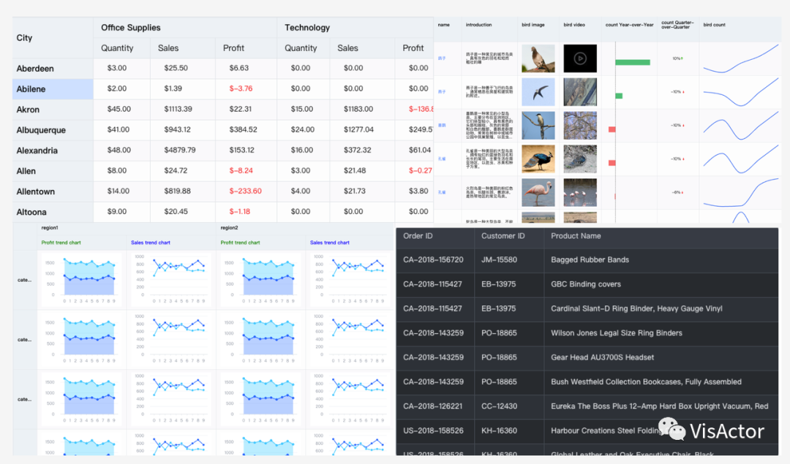Click the Product Name column header
Image resolution: width=790 pixels, height=464 pixels.
coord(661,236)
